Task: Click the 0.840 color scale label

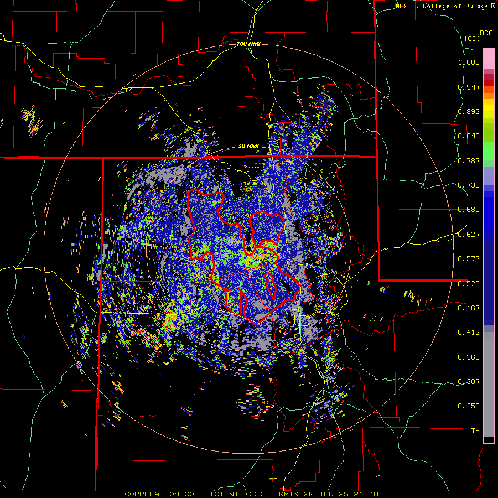Action: [x=469, y=136]
